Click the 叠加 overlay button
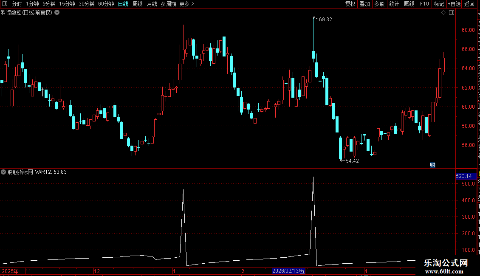The image size is (480, 276). tap(365, 4)
